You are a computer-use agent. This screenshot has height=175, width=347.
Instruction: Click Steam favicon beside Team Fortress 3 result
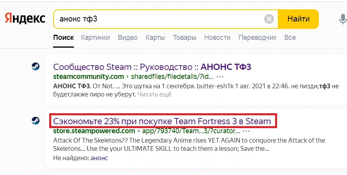tap(36, 121)
